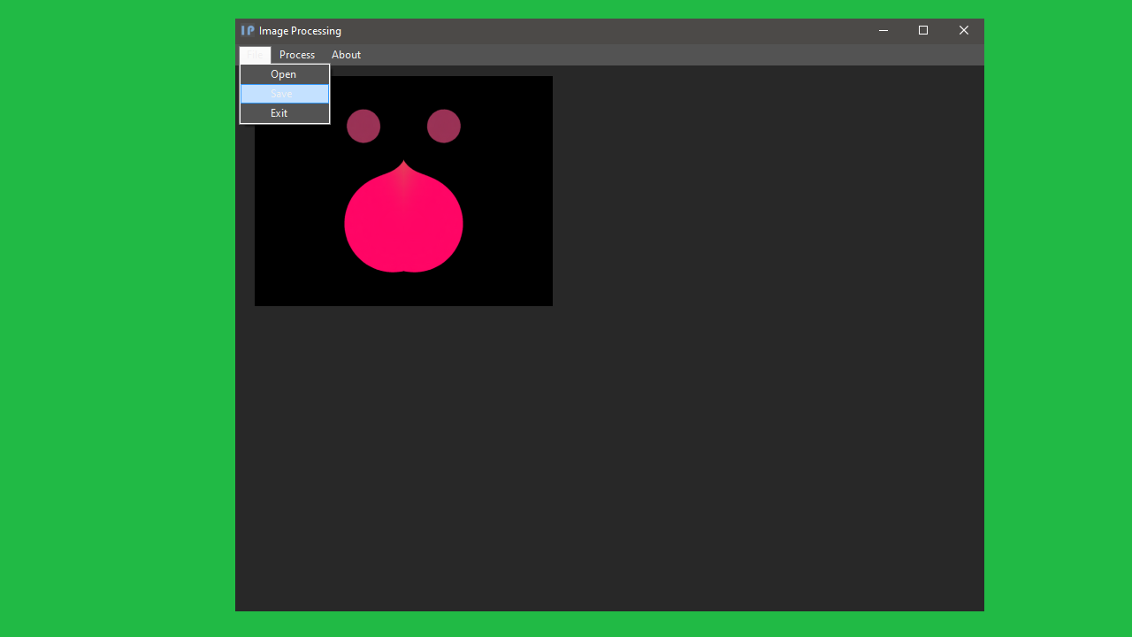This screenshot has width=1132, height=637.
Task: Open the Process menu
Action: coord(297,55)
